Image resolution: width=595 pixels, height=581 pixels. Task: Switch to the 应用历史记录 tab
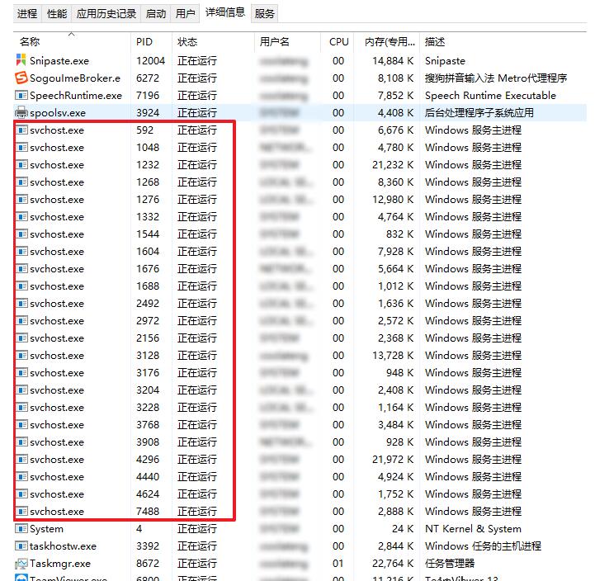(x=106, y=13)
